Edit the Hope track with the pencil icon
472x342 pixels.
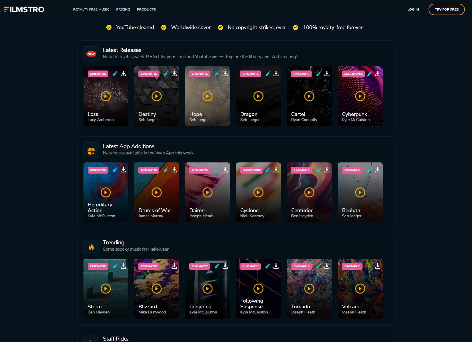217,74
